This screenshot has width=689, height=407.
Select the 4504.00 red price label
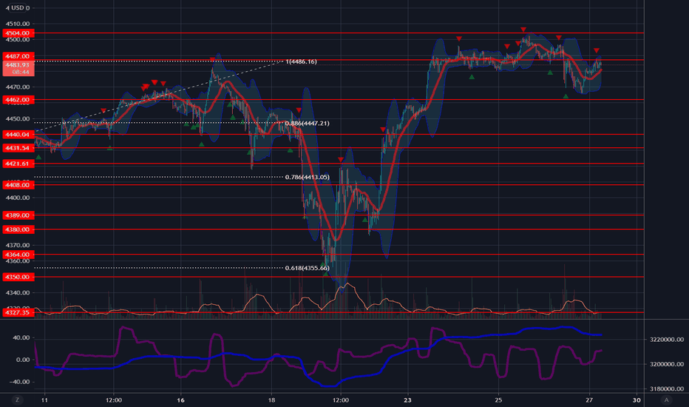point(18,33)
